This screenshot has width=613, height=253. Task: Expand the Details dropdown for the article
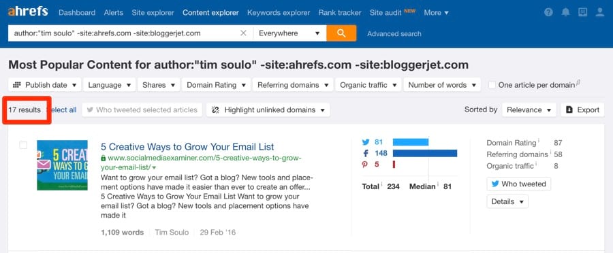507,201
